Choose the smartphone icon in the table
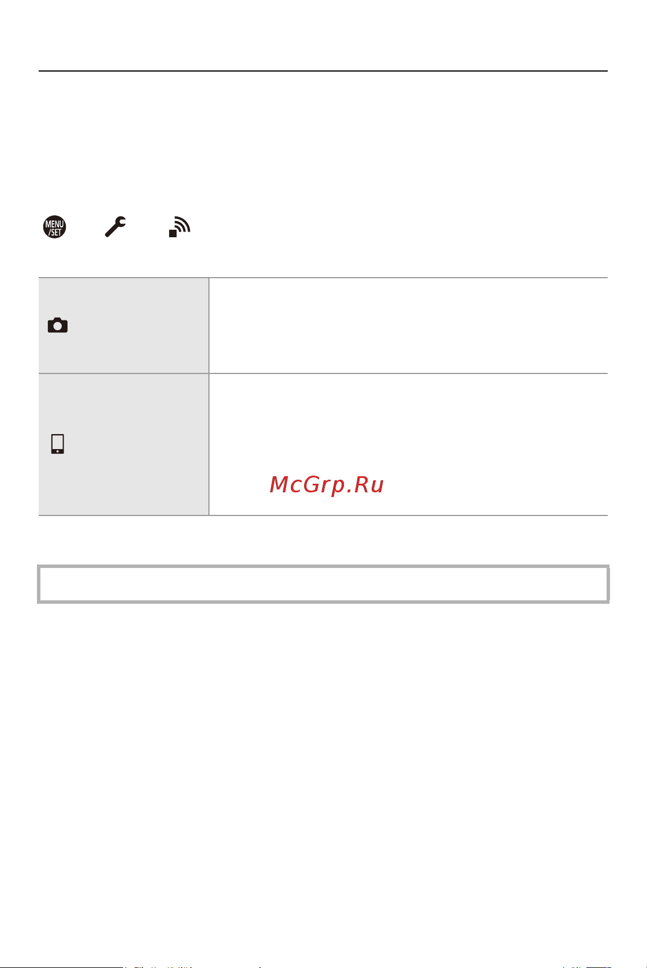 pyautogui.click(x=58, y=444)
